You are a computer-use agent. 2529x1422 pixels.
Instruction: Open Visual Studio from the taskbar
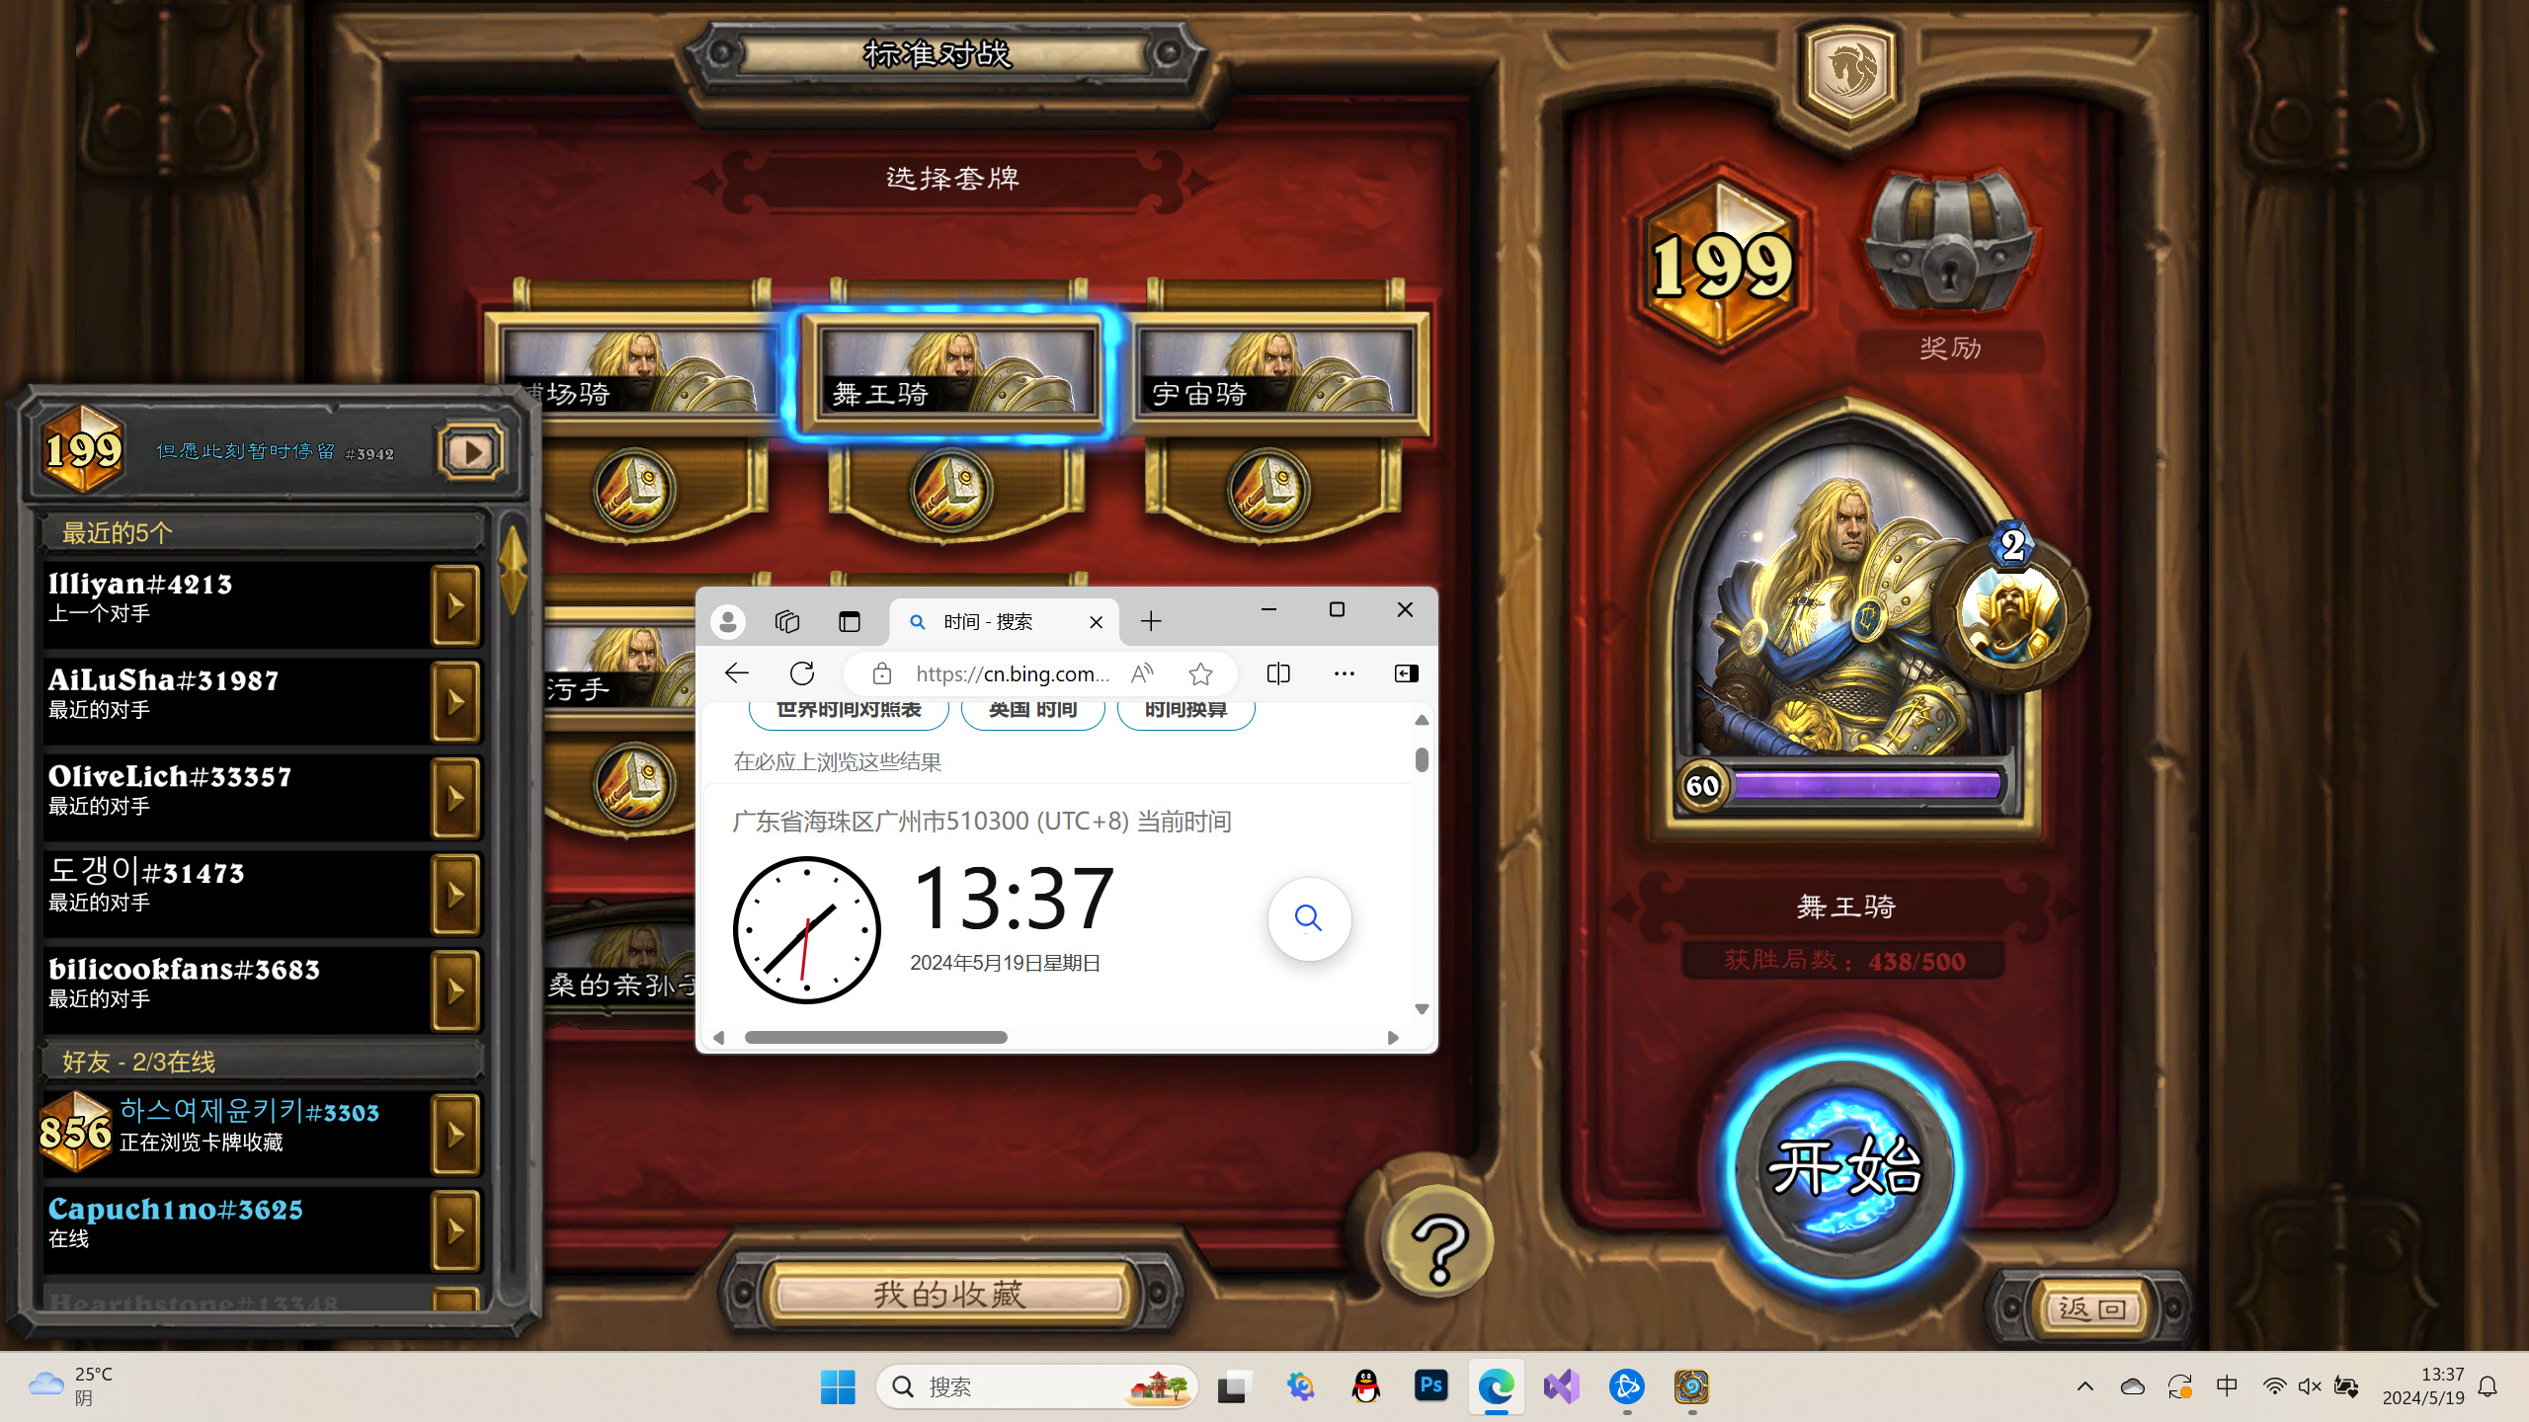[1561, 1386]
